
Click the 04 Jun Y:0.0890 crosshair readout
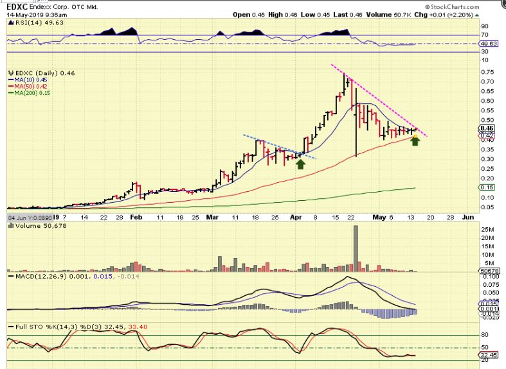coord(30,218)
